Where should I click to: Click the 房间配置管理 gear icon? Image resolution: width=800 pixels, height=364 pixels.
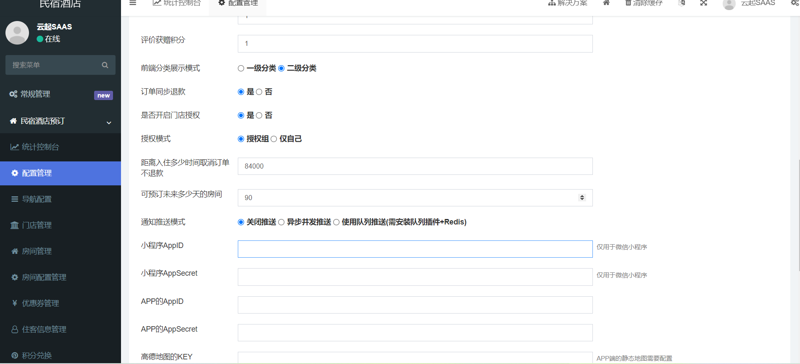click(15, 277)
